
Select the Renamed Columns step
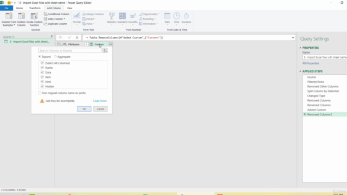point(319,105)
